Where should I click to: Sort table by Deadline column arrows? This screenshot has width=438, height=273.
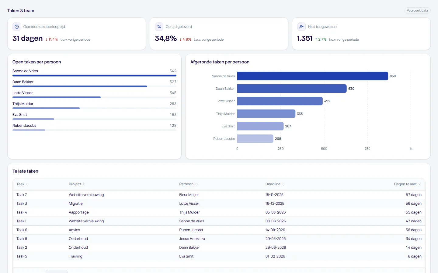pos(283,184)
